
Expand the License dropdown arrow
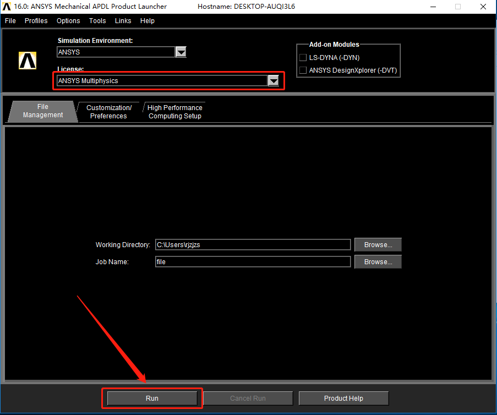coord(273,81)
